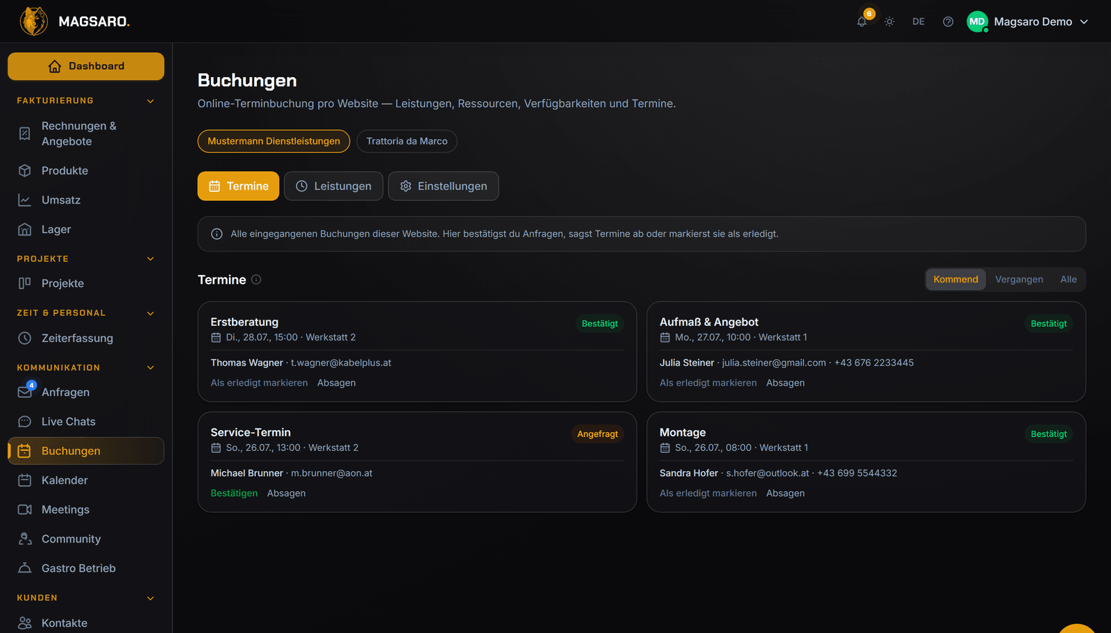Open the notifications bell
Screen dimensions: 1111x633
pos(862,22)
